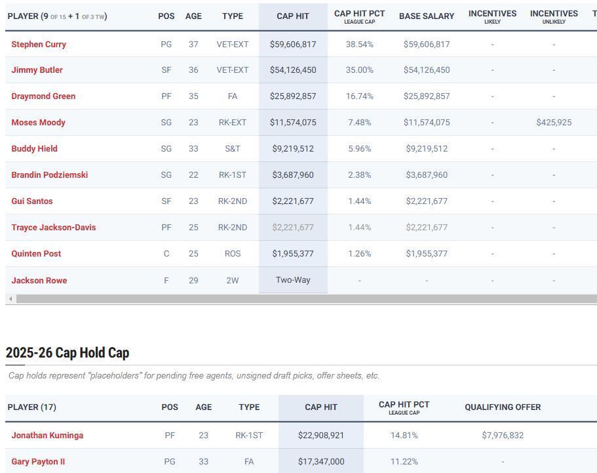
Task: Open Draymond Green's player link
Action: (x=43, y=96)
